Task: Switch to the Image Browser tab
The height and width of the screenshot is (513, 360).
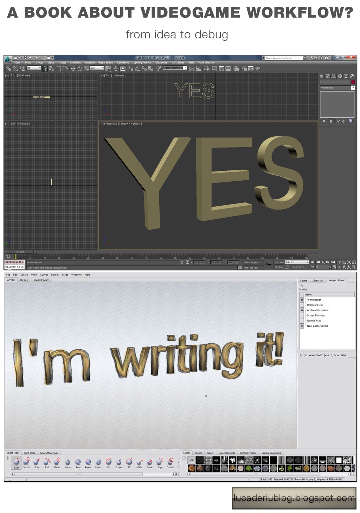Action: point(41,280)
